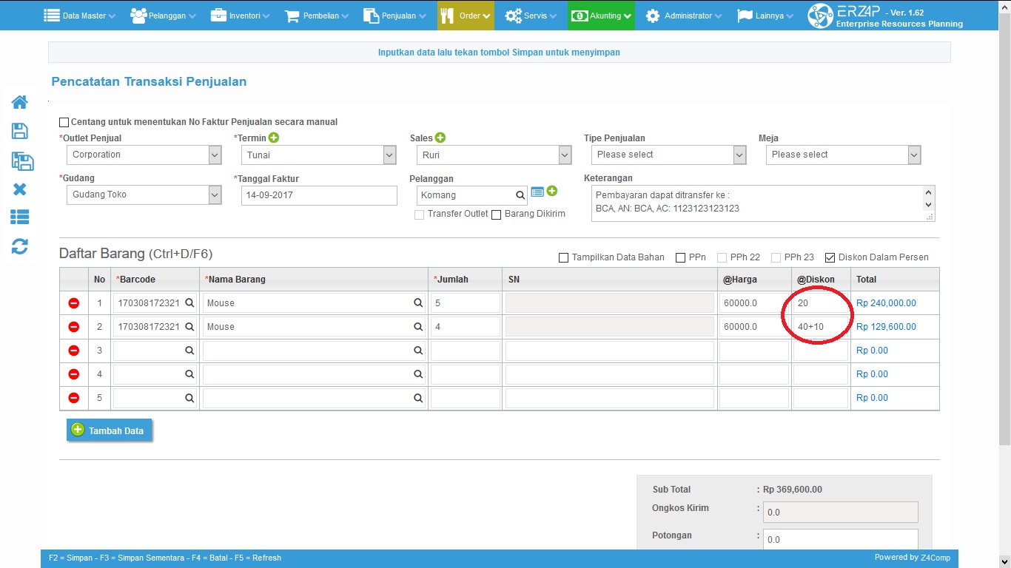Viewport: 1011px width, 568px height.
Task: Refresh the form using sidebar refresh icon
Action: [x=20, y=246]
